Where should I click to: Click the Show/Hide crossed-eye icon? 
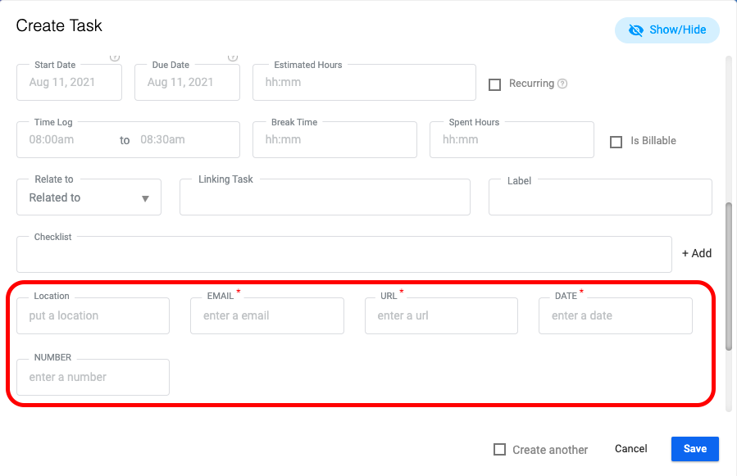click(636, 30)
